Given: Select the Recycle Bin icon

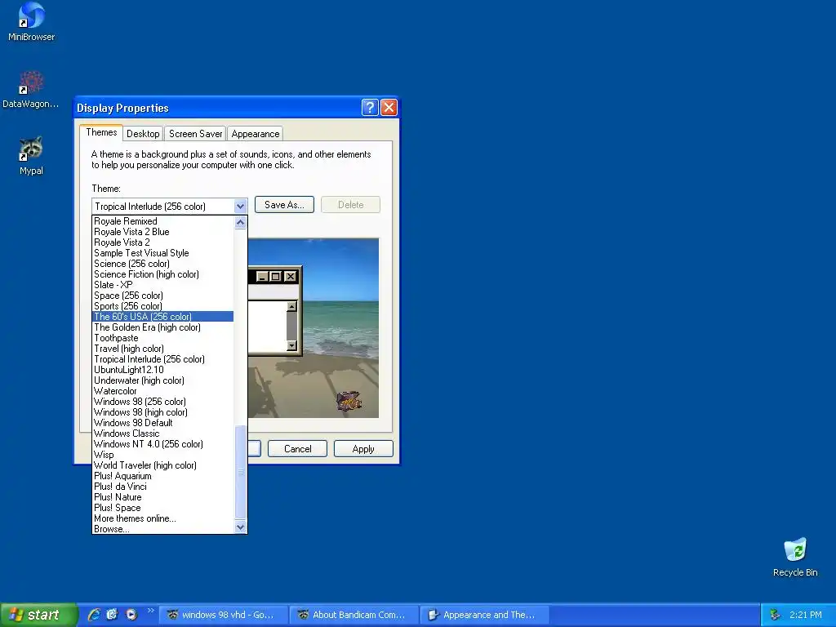Looking at the screenshot, I should tap(795, 557).
